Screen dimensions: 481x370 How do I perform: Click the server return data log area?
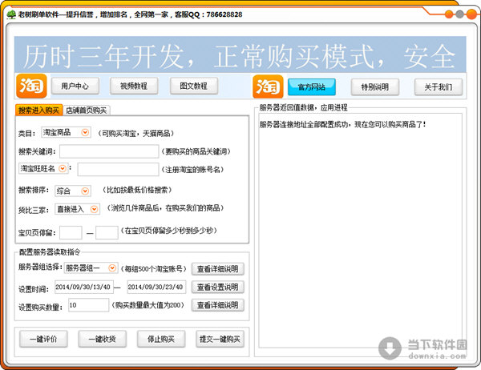coord(360,231)
